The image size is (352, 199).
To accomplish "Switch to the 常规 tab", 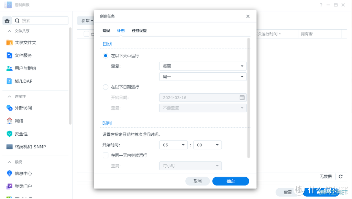I will (106, 31).
